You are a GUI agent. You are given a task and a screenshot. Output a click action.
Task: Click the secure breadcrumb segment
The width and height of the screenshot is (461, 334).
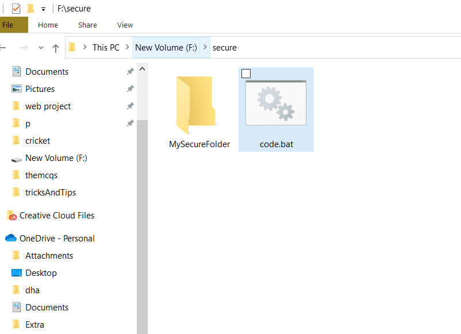(225, 47)
